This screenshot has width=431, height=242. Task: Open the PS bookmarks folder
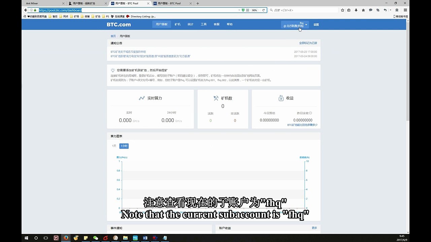click(106, 16)
